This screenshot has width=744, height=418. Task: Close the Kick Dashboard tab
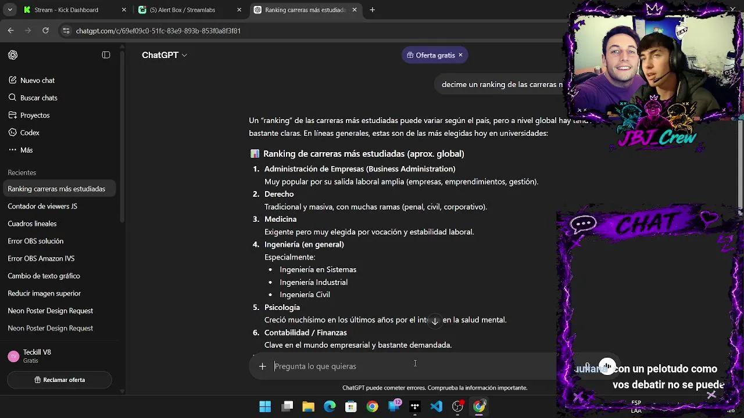click(x=124, y=10)
